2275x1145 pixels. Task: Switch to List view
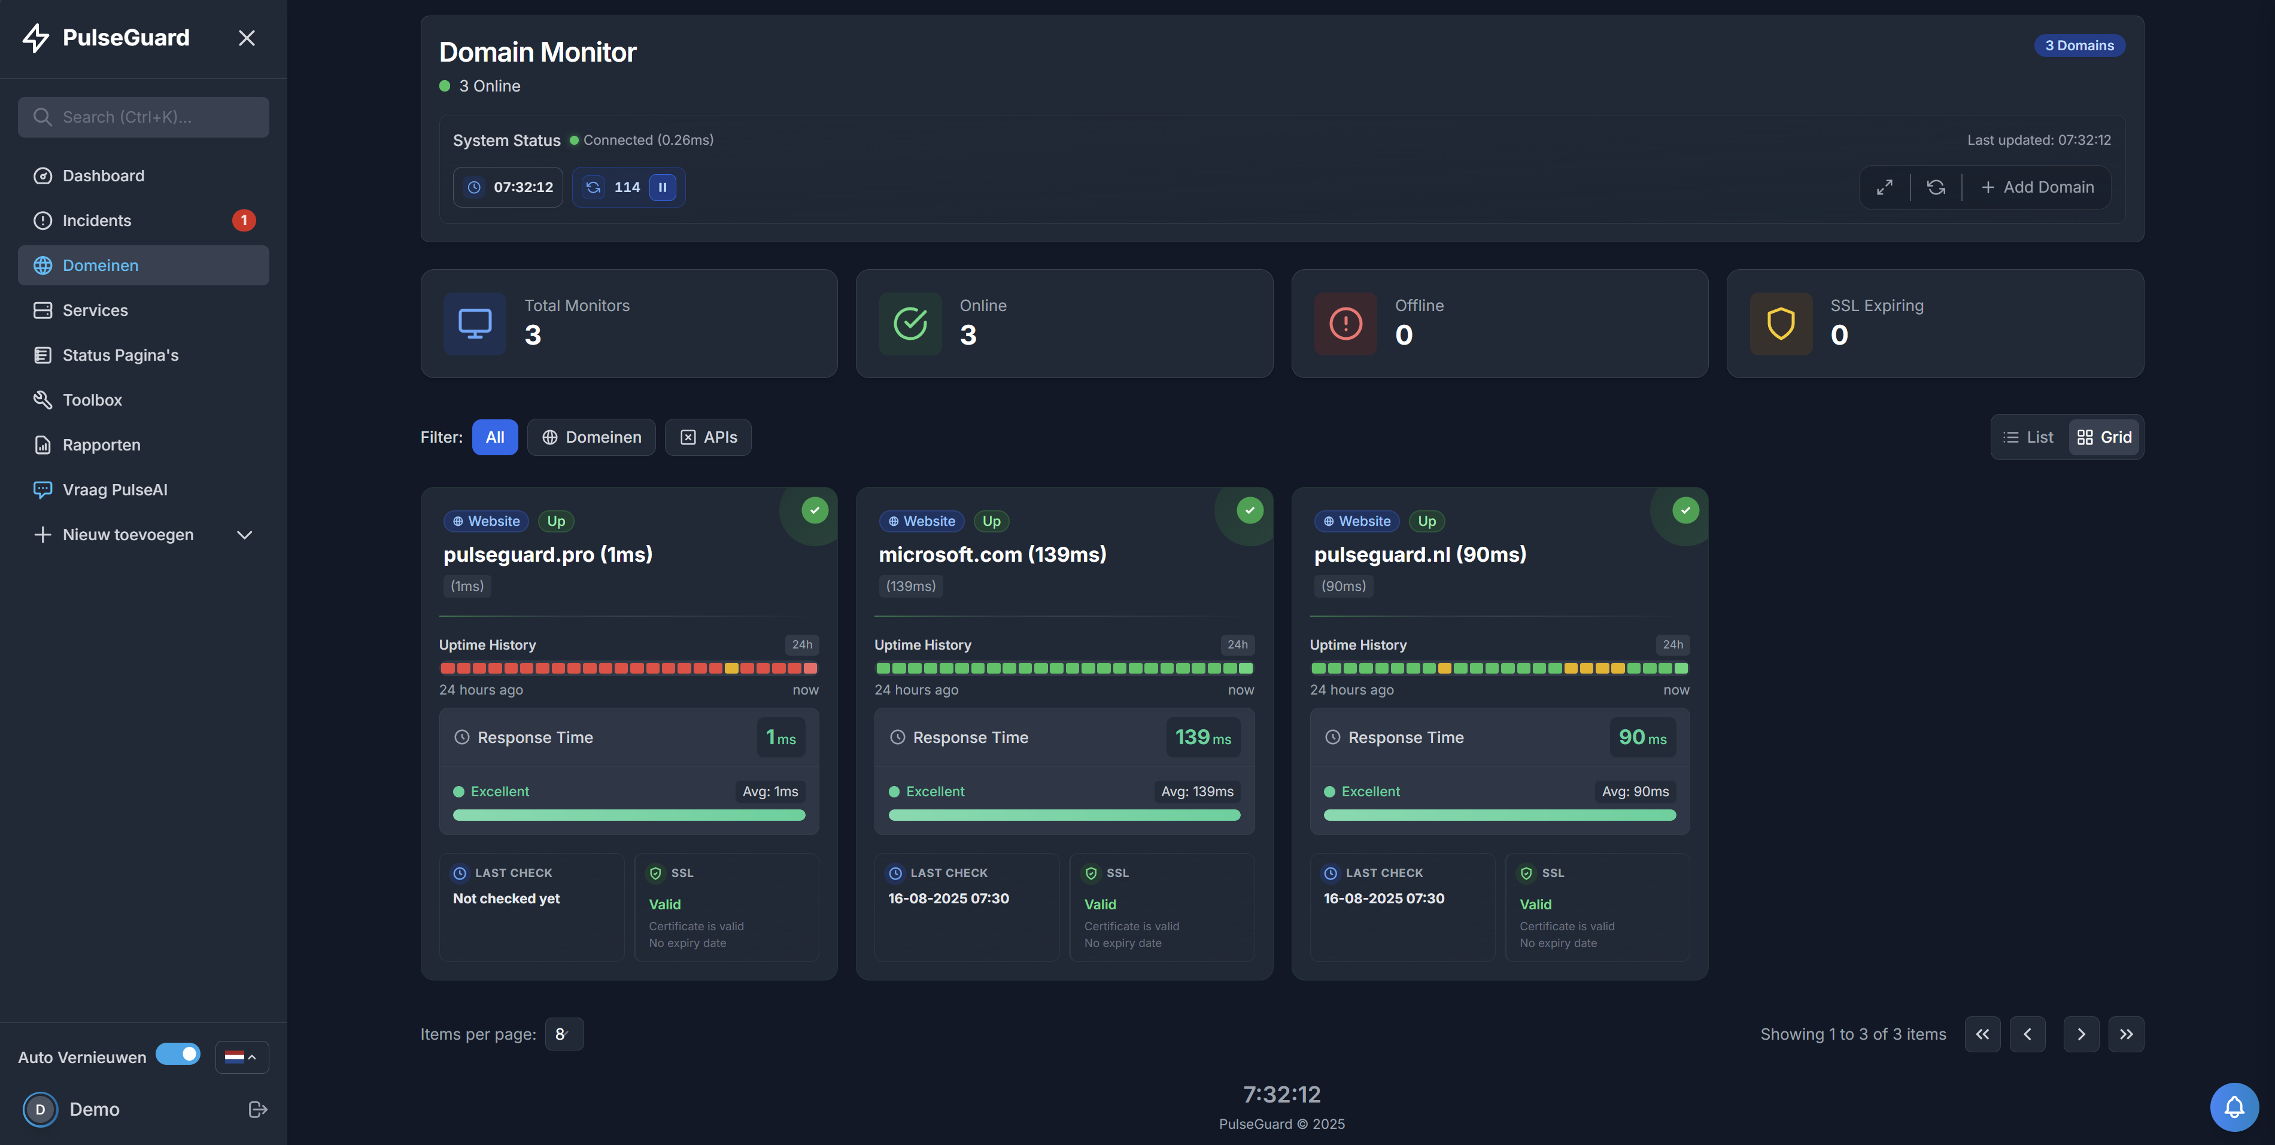pos(2028,437)
